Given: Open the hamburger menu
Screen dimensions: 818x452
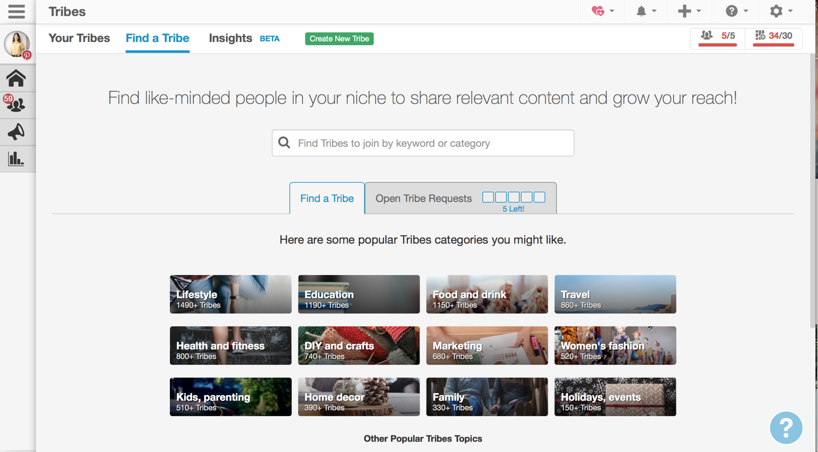Looking at the screenshot, I should [x=16, y=11].
